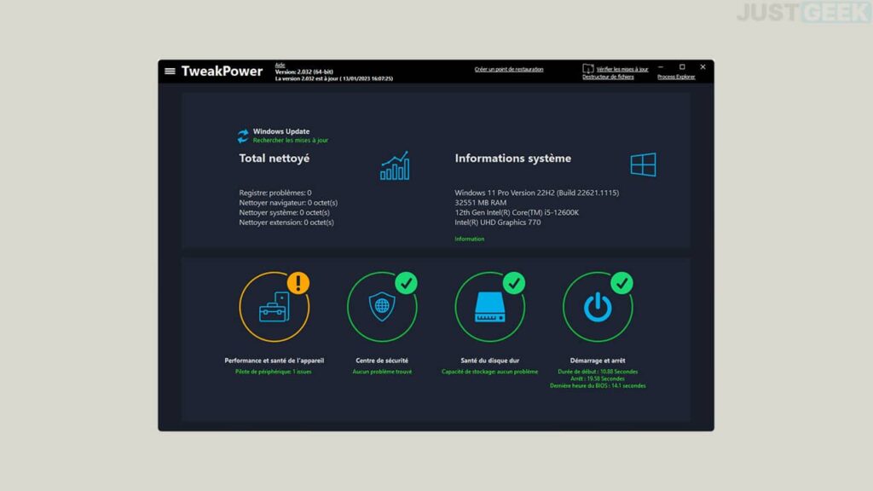Image resolution: width=873 pixels, height=491 pixels.
Task: Maximize the TweakPower window
Action: 682,66
